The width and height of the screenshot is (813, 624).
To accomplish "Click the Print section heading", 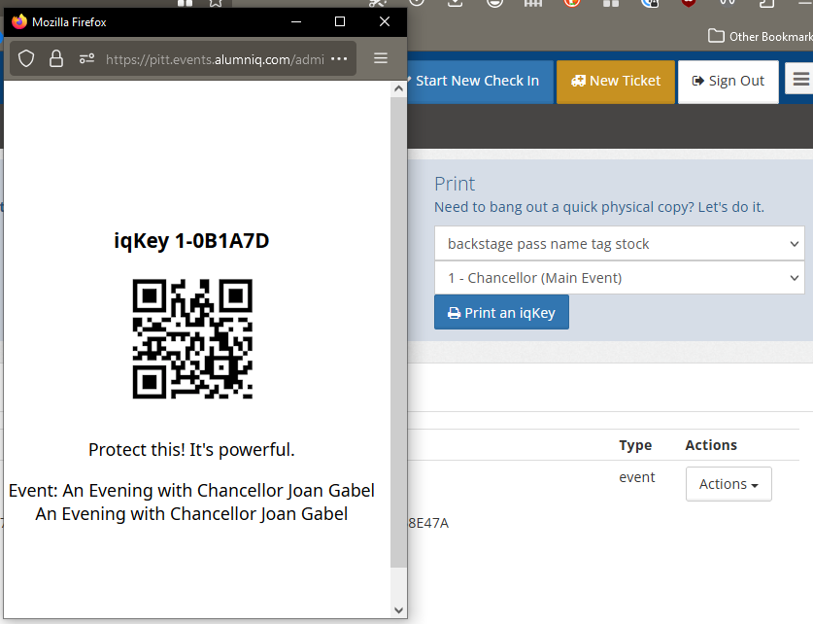I will click(x=455, y=184).
